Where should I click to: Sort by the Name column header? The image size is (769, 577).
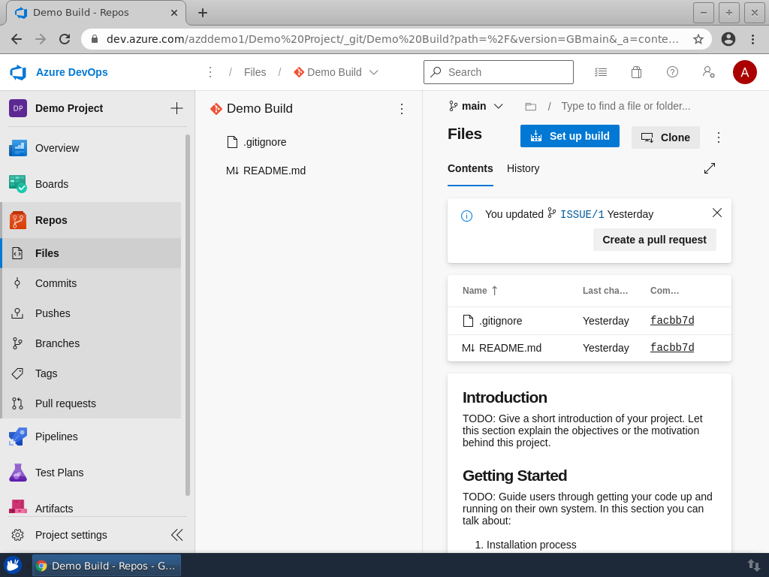(x=480, y=291)
